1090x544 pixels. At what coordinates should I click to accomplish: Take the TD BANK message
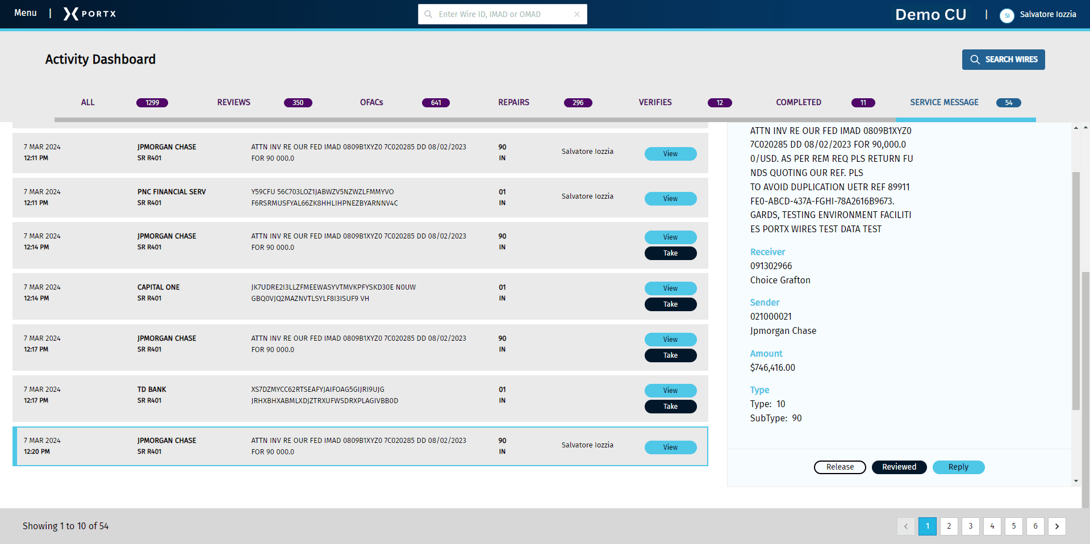click(x=670, y=407)
